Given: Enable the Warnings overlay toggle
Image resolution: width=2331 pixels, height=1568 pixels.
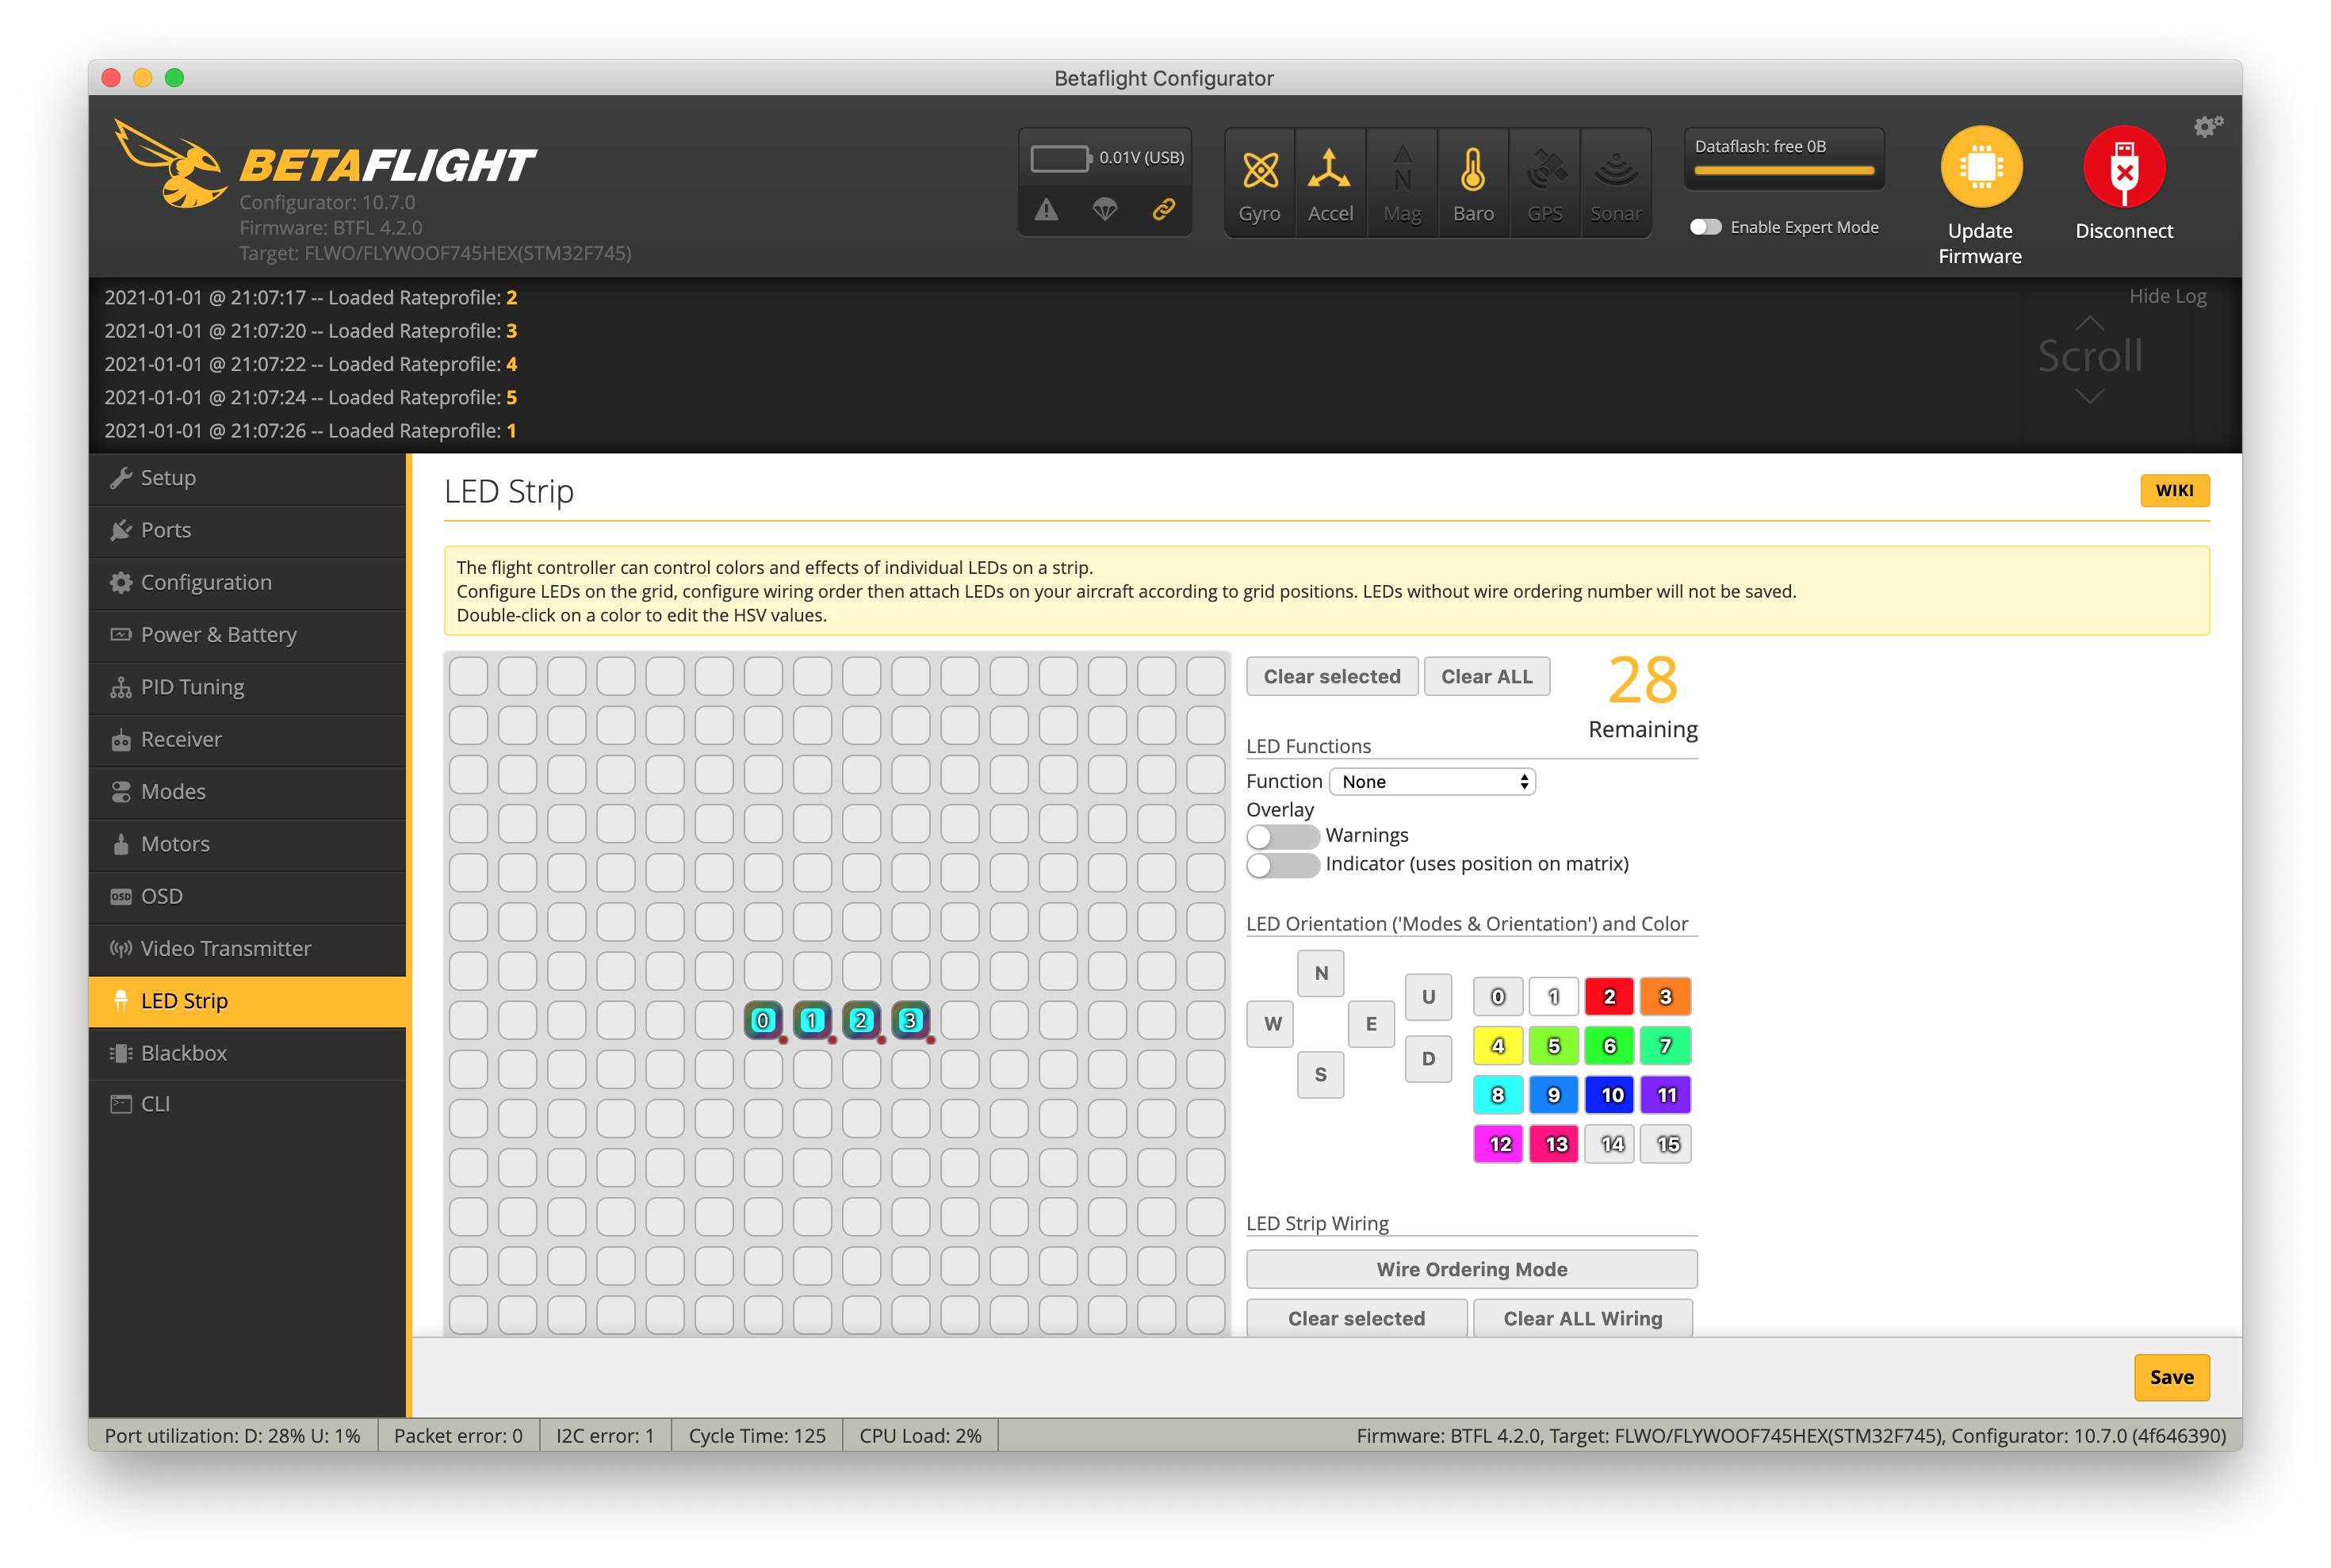Looking at the screenshot, I should [x=1283, y=836].
